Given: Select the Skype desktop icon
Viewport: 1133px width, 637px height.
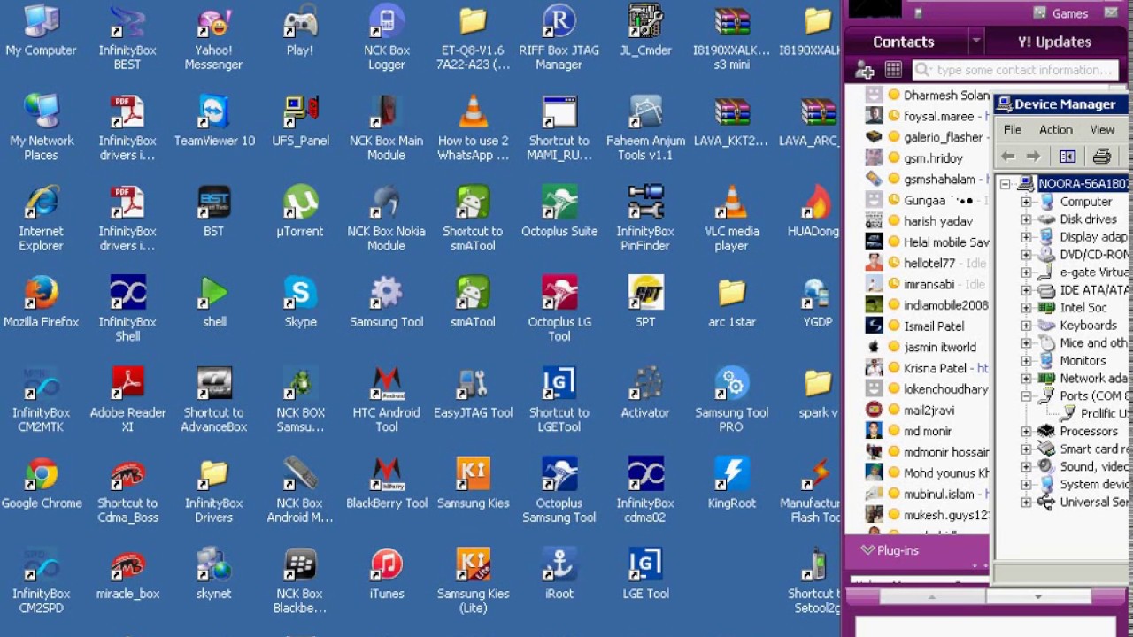Looking at the screenshot, I should 300,301.
